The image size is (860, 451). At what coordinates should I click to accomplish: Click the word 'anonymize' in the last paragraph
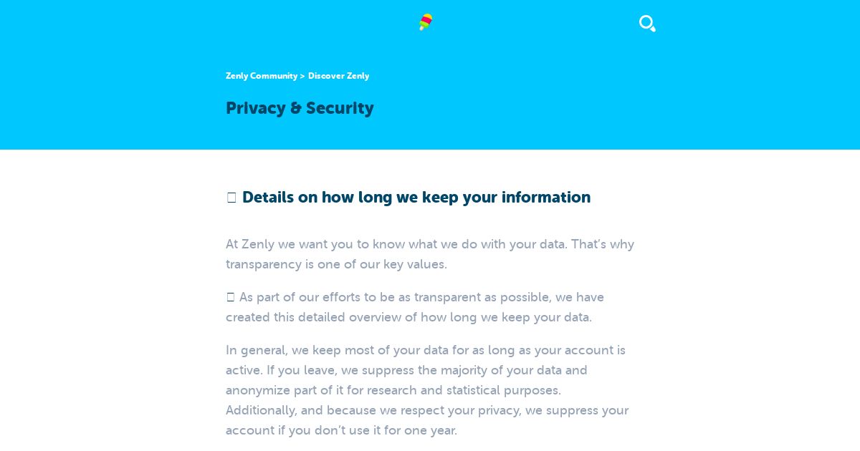click(x=258, y=390)
